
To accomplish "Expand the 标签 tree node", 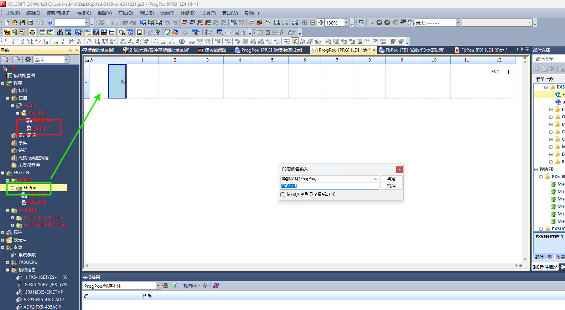I will [2, 232].
